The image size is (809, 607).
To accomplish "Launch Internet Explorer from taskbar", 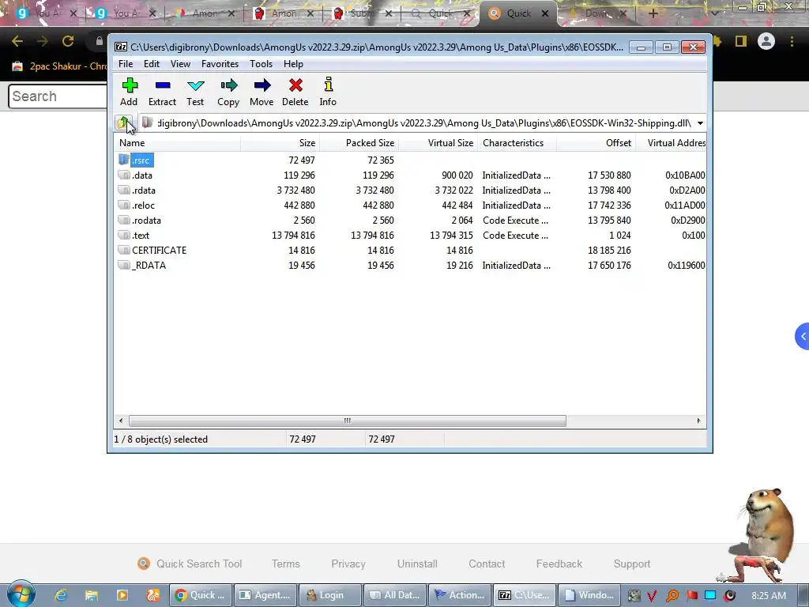I will 61,595.
